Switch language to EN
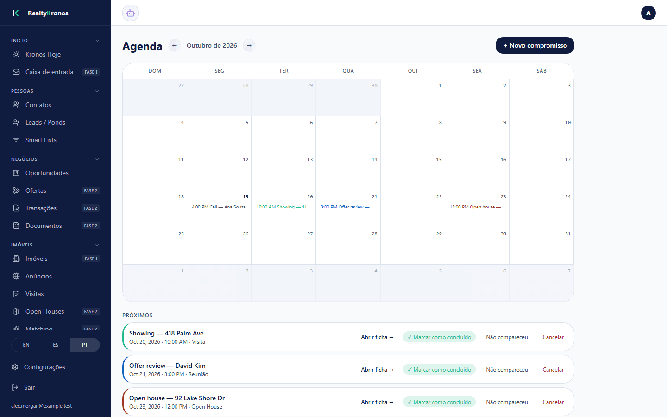This screenshot has width=667, height=417. [x=26, y=345]
